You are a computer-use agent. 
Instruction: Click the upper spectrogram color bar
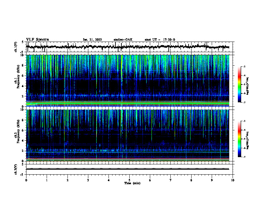point(240,84)
